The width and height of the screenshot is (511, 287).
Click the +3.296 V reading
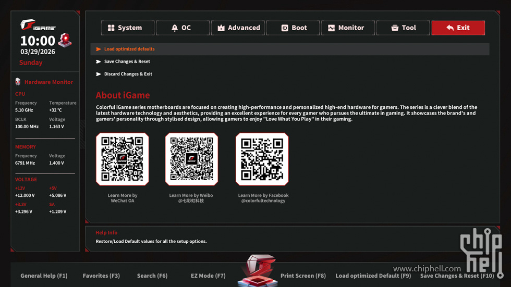click(x=24, y=211)
